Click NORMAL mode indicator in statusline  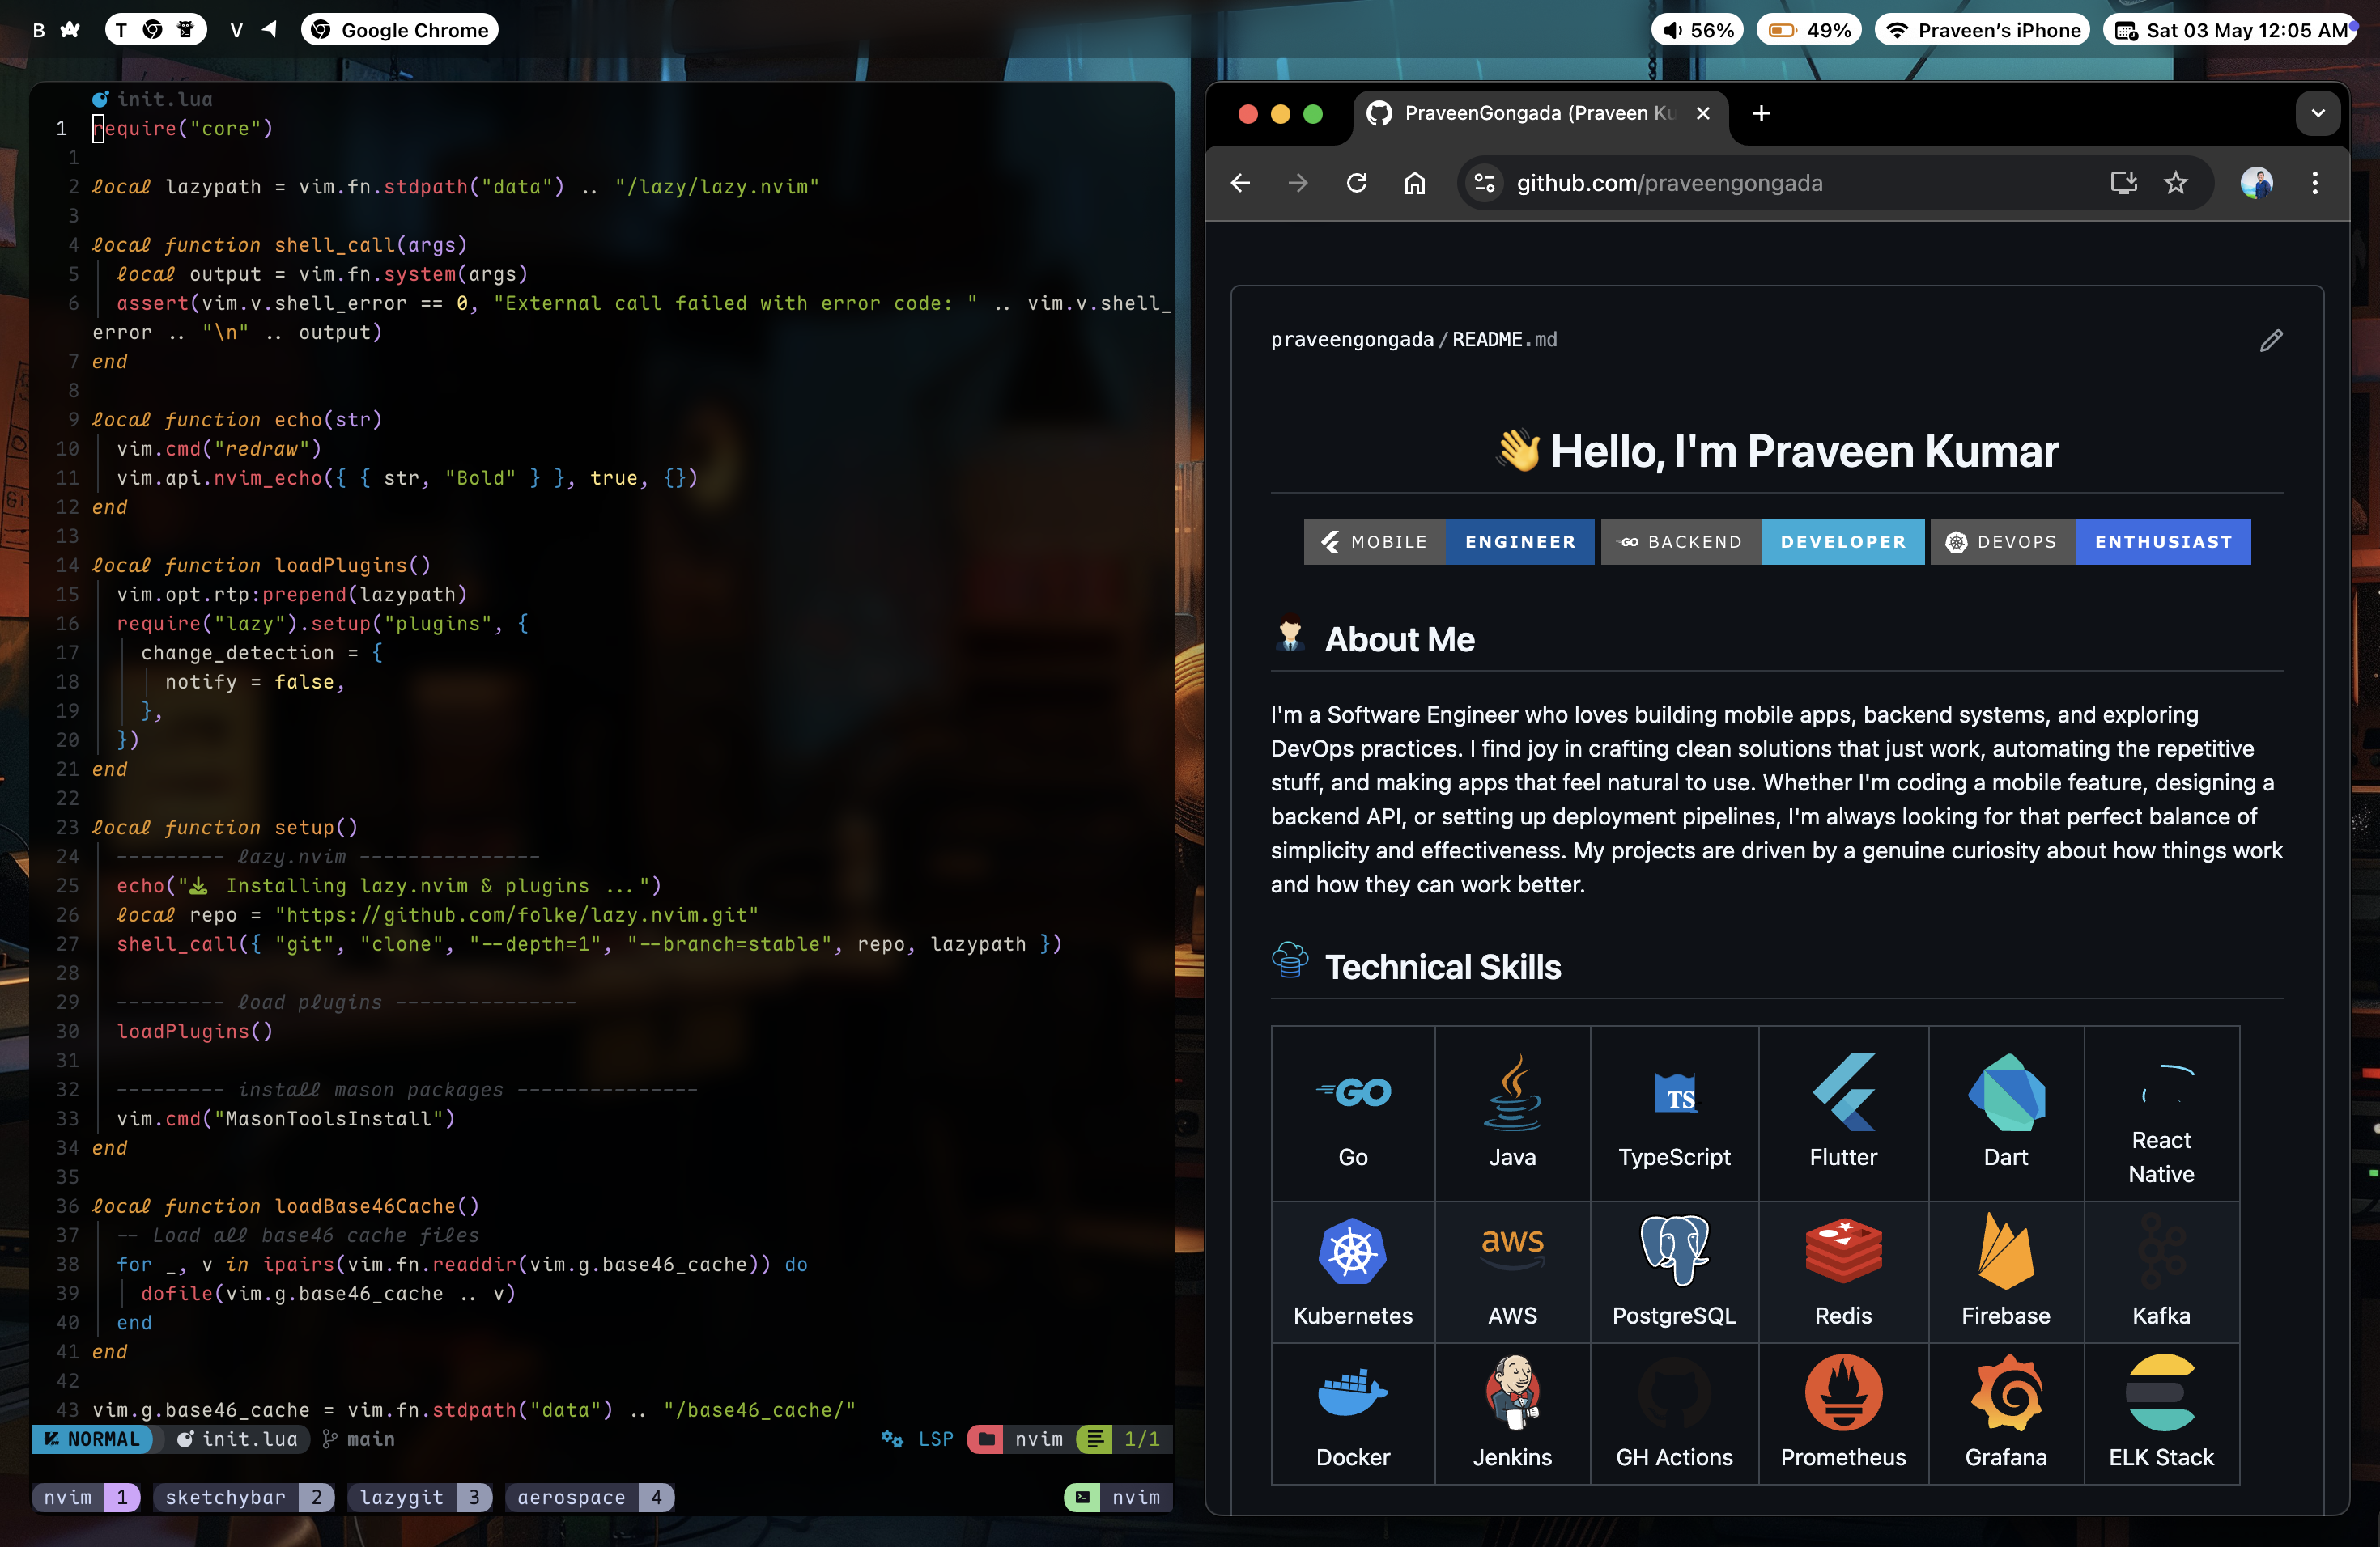point(92,1439)
